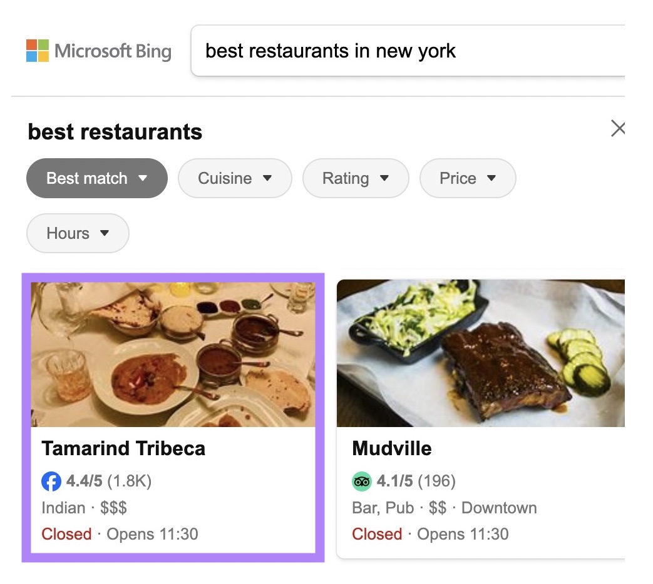Screen dimensions: 653x584
Task: Click the close X on the restaurants panel
Action: [619, 128]
